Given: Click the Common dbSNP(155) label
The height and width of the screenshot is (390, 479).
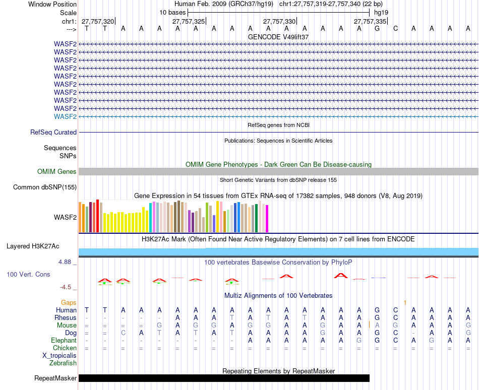Looking at the screenshot, I should 44,187.
